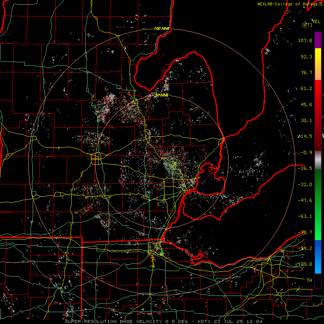
Task: Click the [KT] units label
Action: click(x=307, y=25)
